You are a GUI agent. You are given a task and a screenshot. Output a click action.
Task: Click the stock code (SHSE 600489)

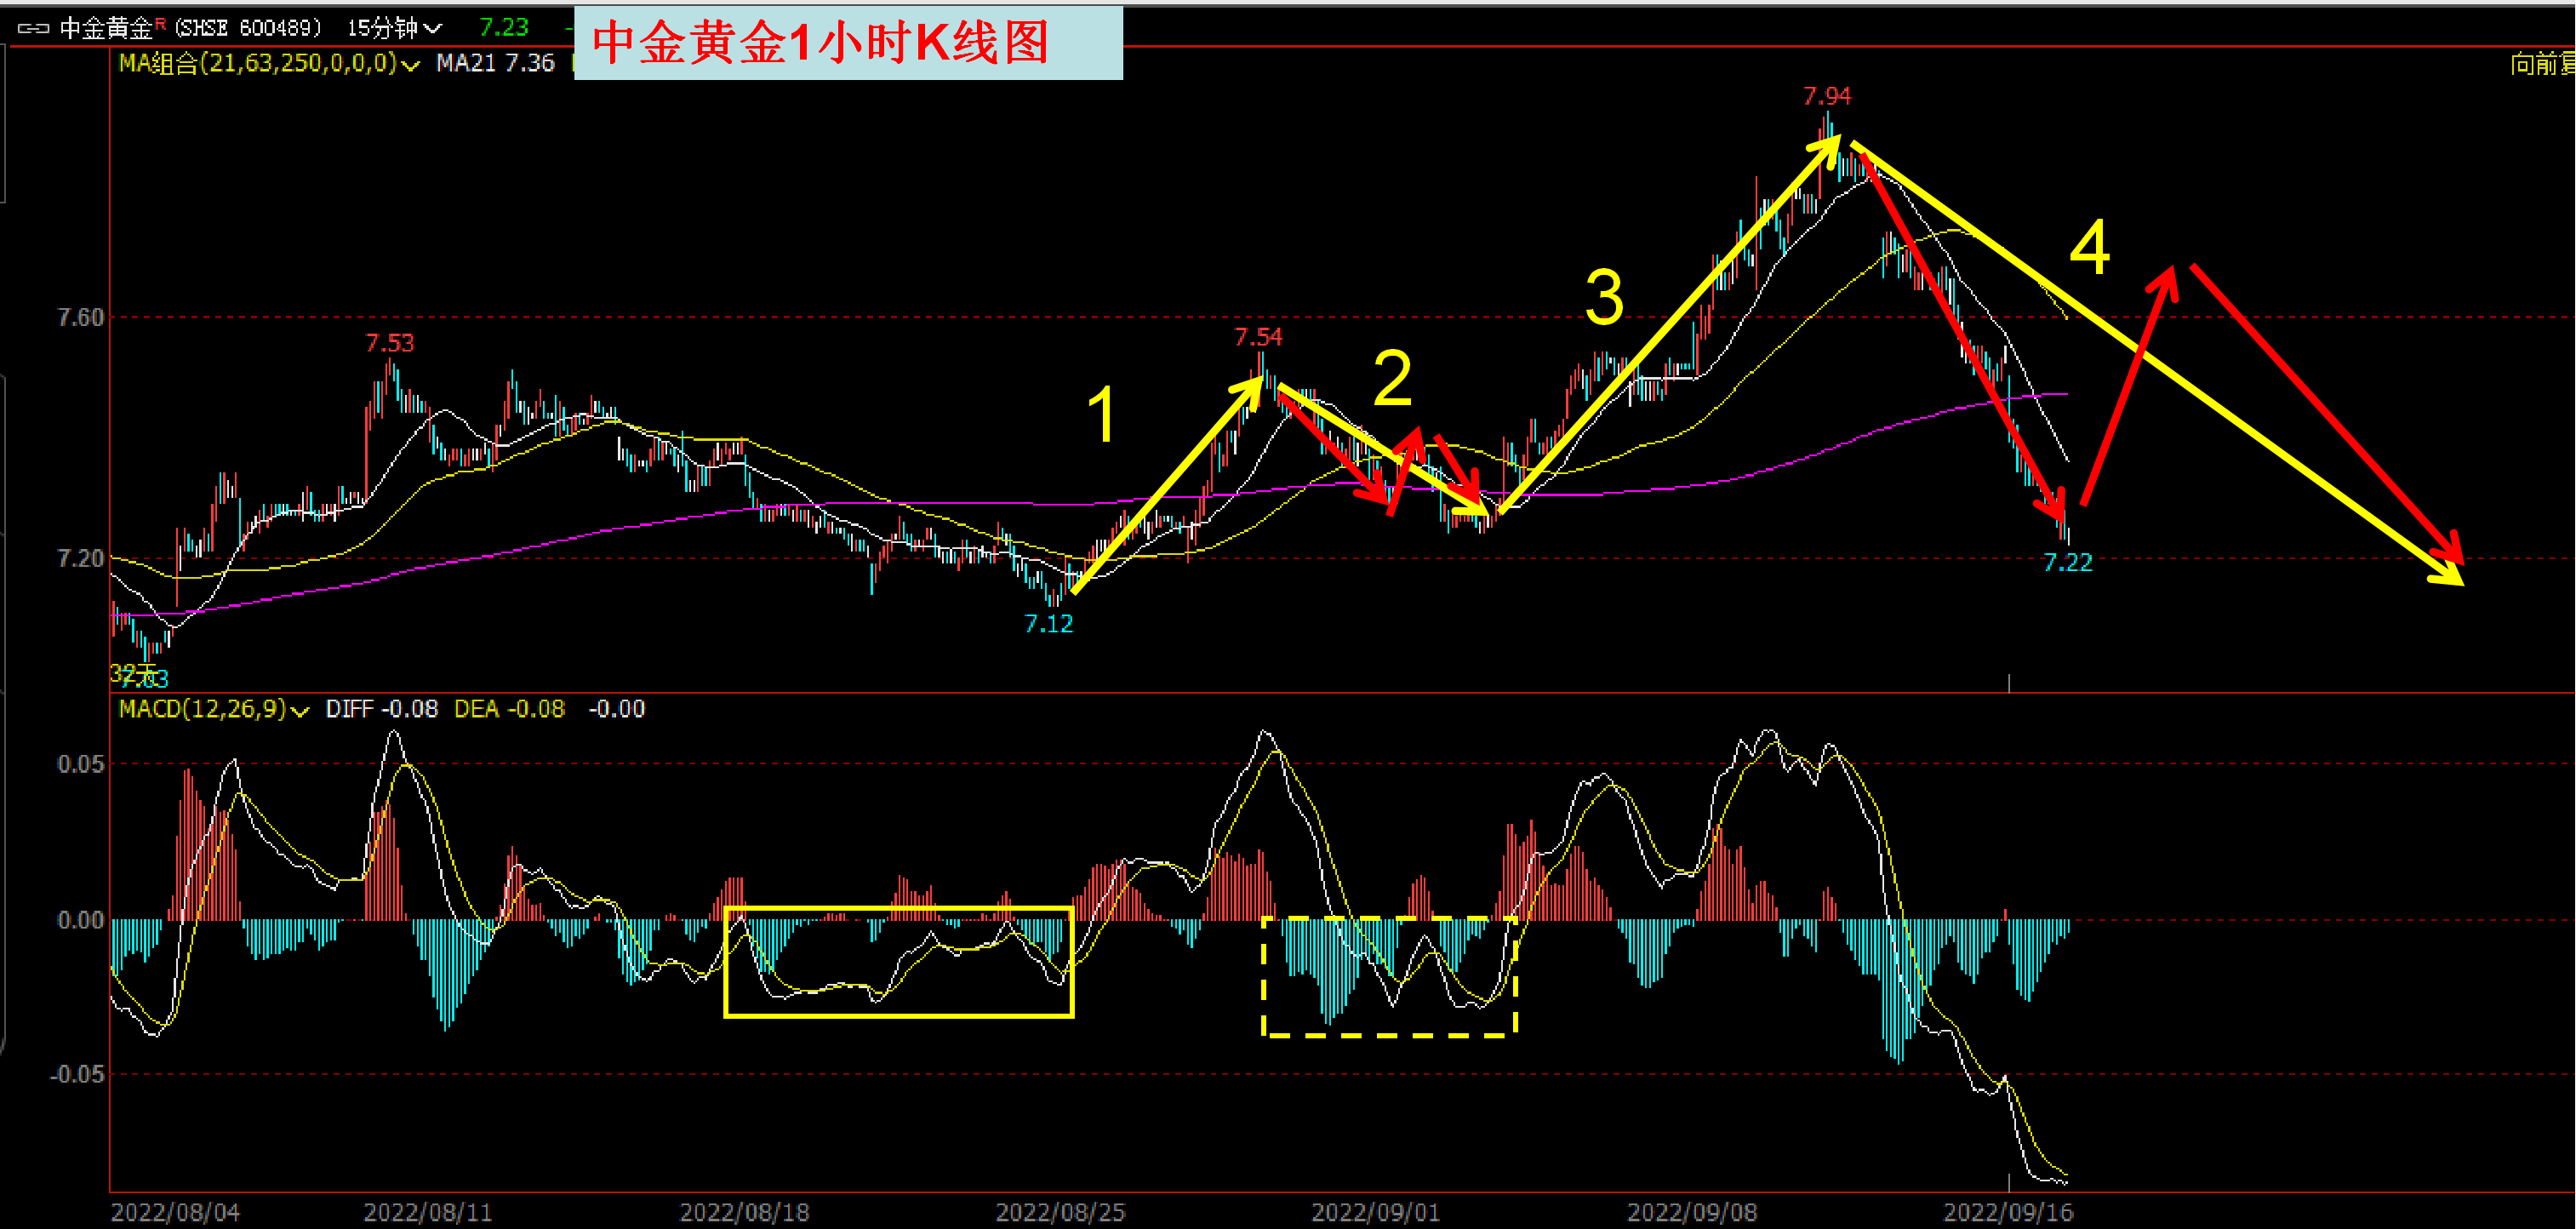pyautogui.click(x=249, y=28)
